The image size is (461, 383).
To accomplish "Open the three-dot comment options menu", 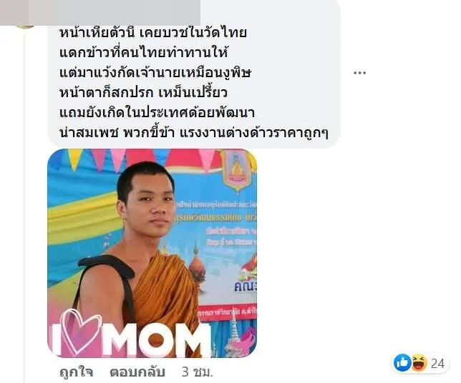I will (359, 73).
